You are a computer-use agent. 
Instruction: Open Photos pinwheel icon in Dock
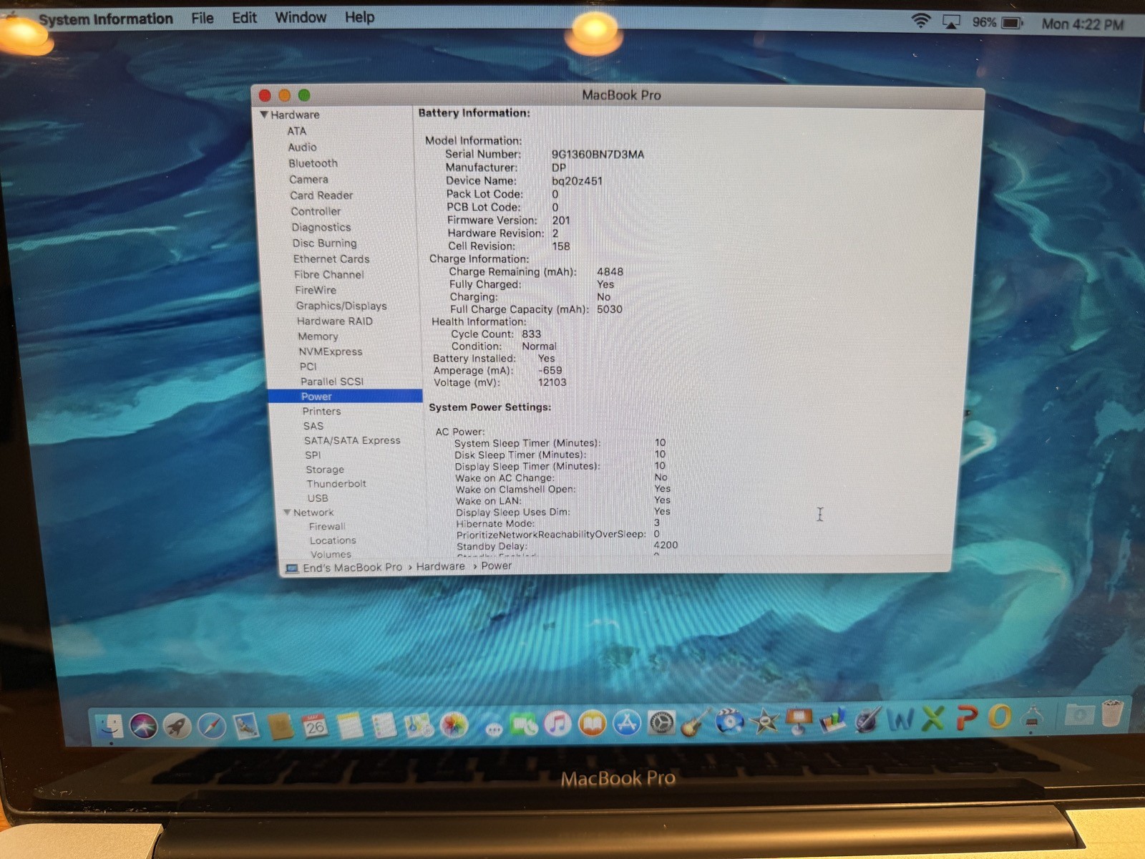point(453,726)
